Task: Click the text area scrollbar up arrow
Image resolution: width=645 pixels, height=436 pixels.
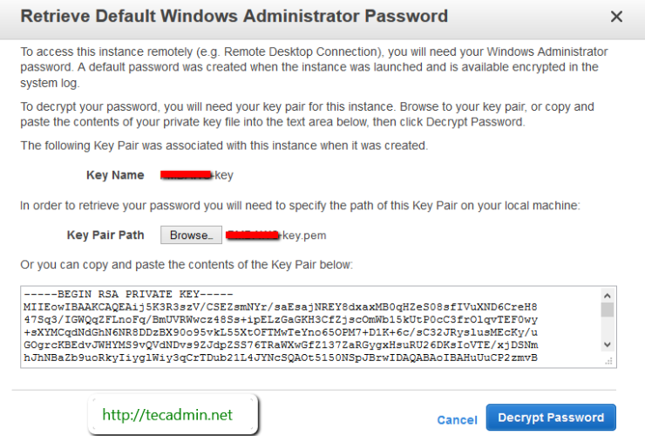Action: [608, 294]
